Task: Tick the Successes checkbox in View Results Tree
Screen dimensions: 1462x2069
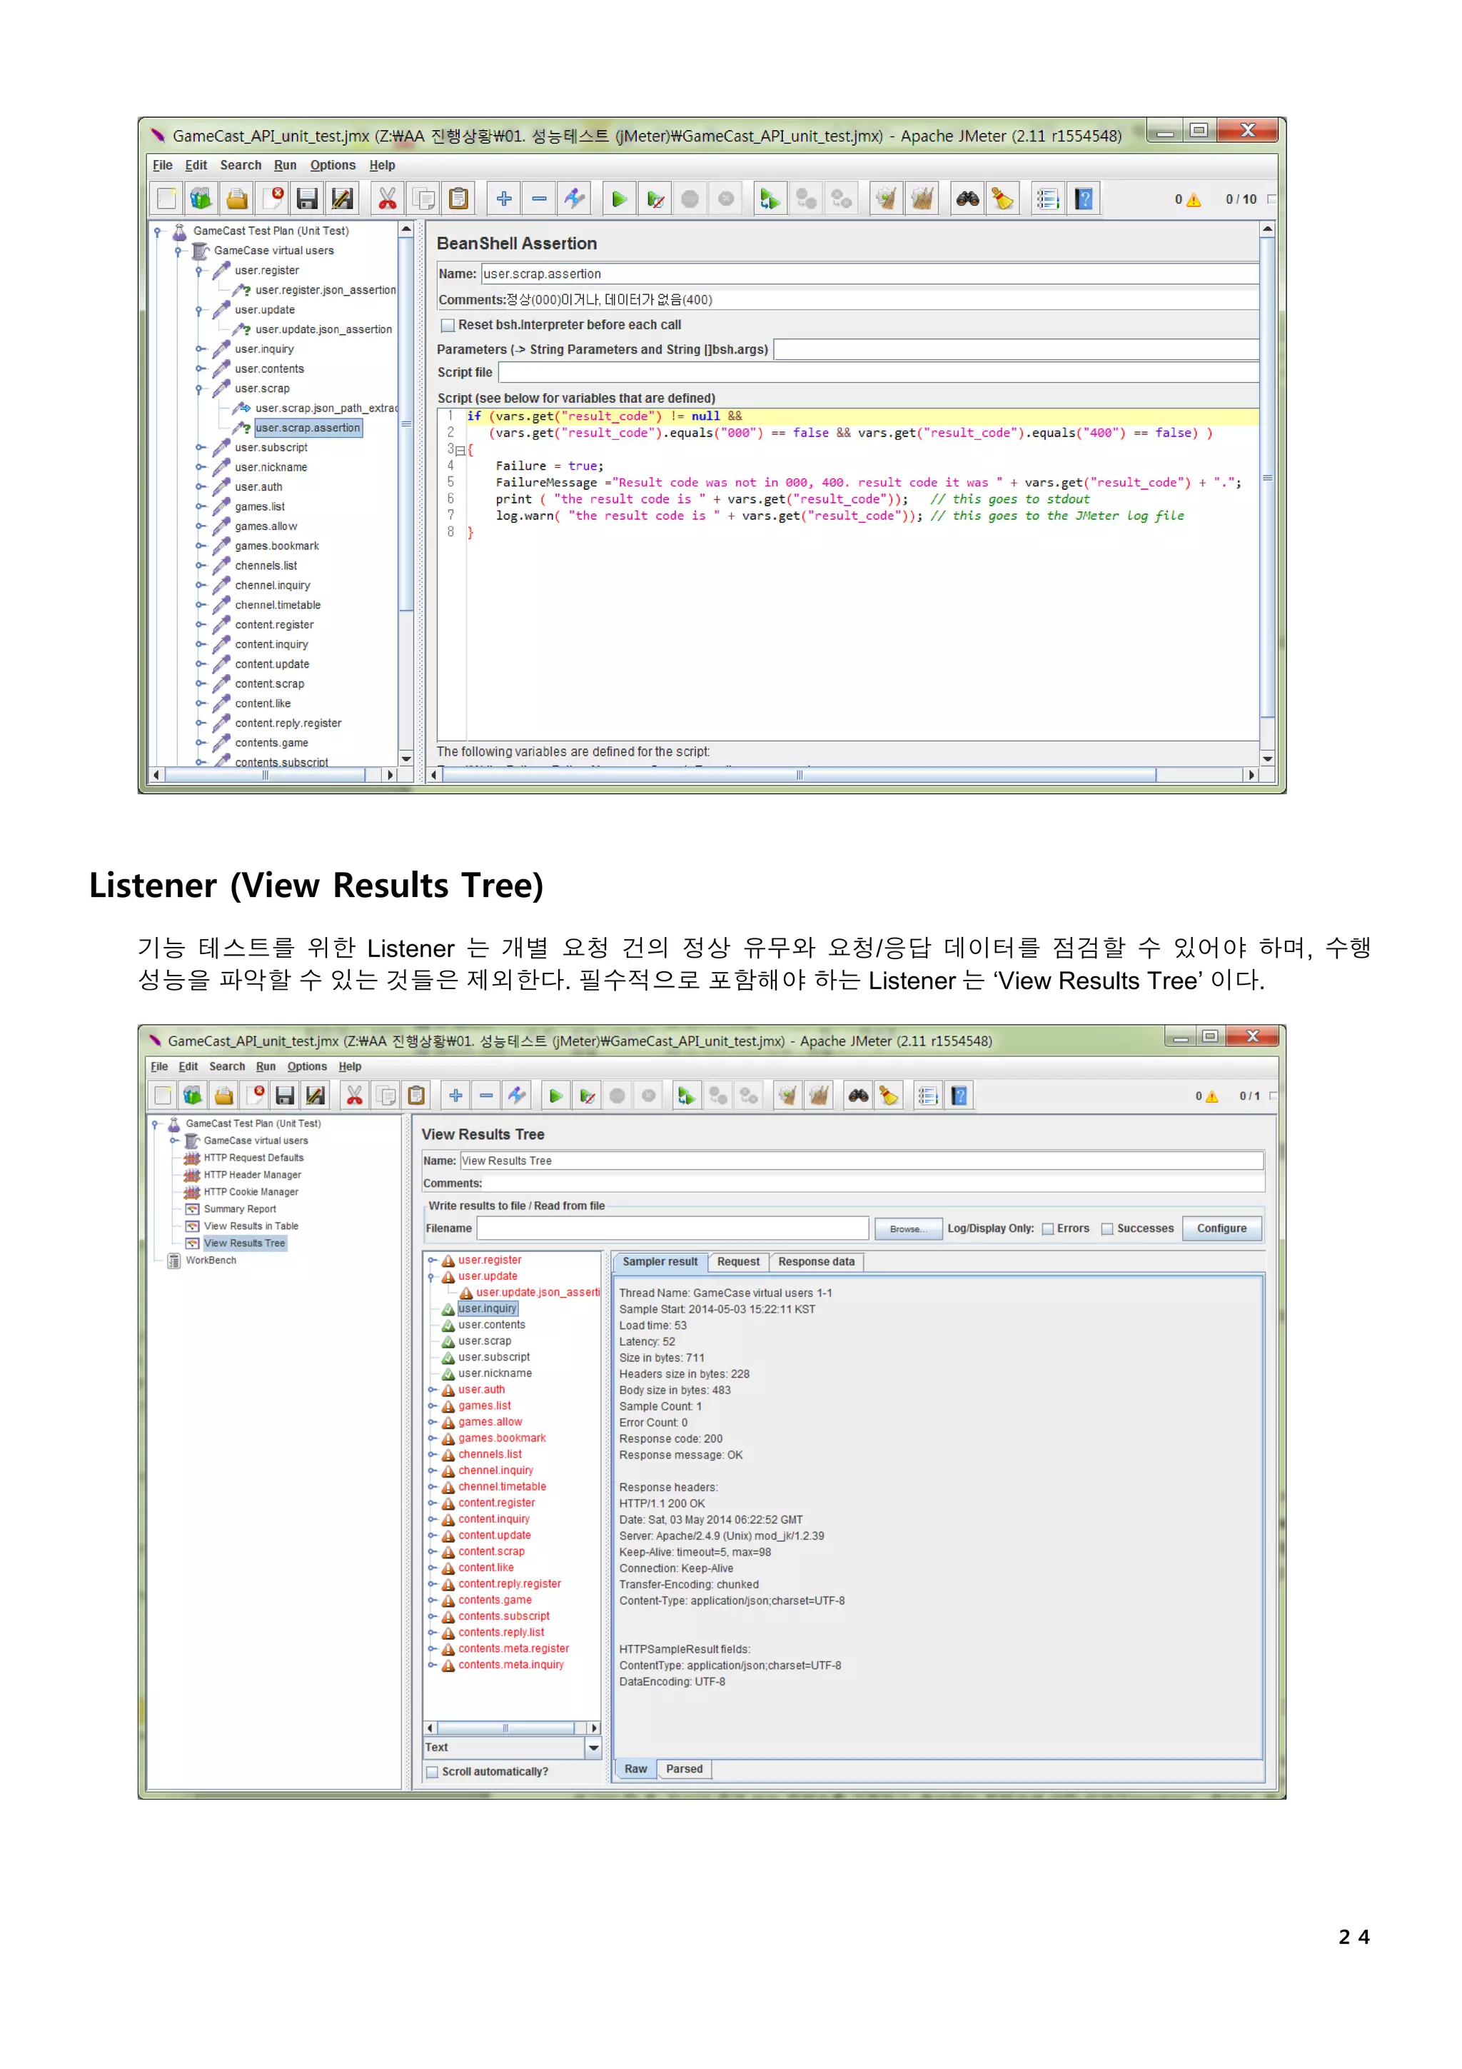Action: 1108,1229
